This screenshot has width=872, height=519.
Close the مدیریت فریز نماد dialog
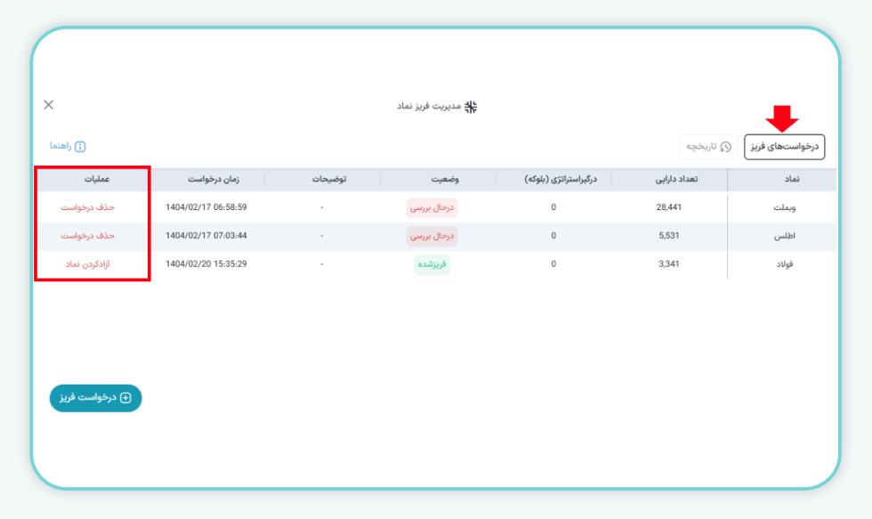[x=49, y=105]
